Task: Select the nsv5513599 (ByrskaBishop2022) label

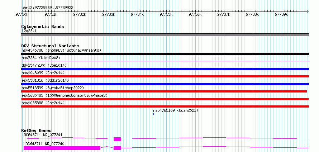Action: click(53, 88)
